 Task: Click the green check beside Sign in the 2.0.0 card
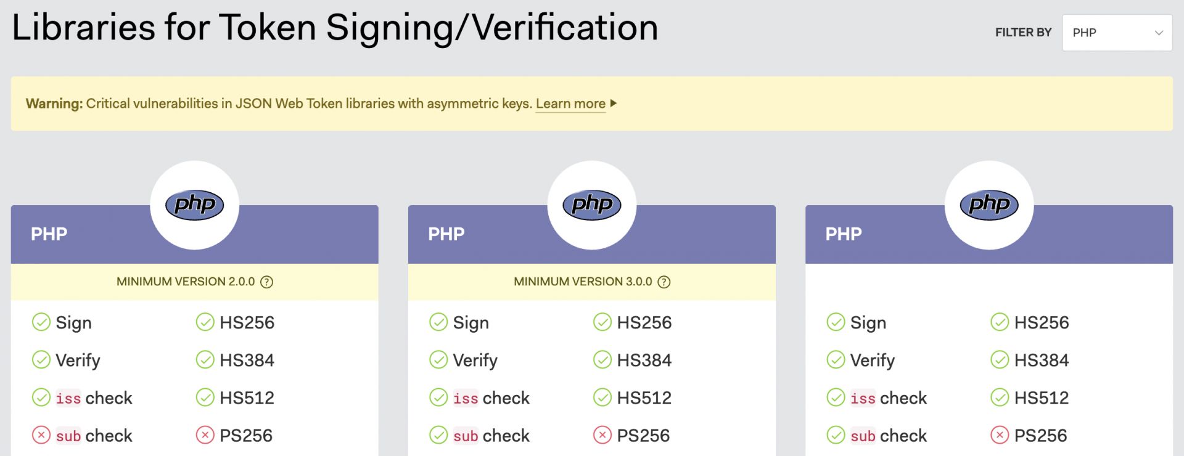[41, 322]
